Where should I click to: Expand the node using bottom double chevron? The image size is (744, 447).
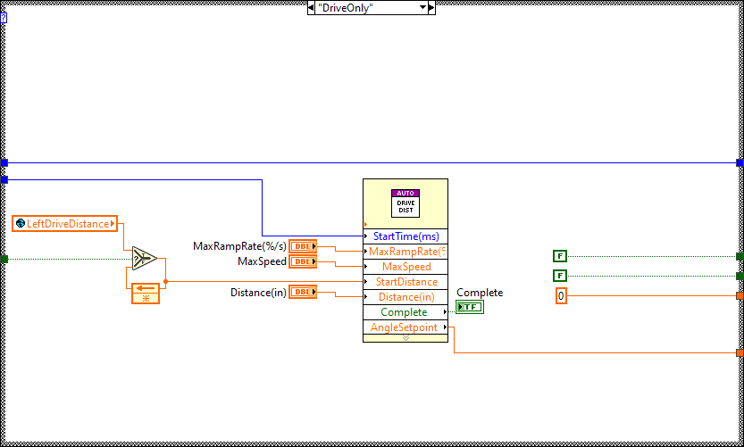405,338
